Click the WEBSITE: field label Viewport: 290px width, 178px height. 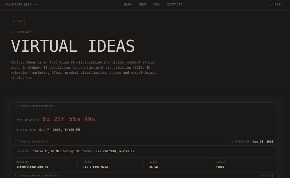[23, 162]
